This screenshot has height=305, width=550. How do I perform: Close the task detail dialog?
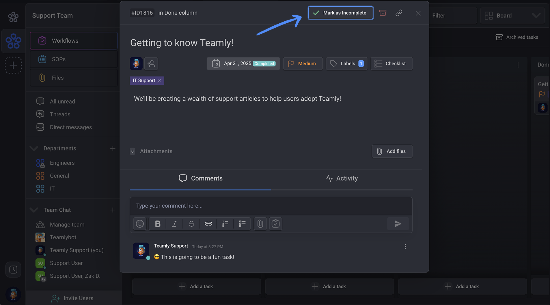[418, 13]
